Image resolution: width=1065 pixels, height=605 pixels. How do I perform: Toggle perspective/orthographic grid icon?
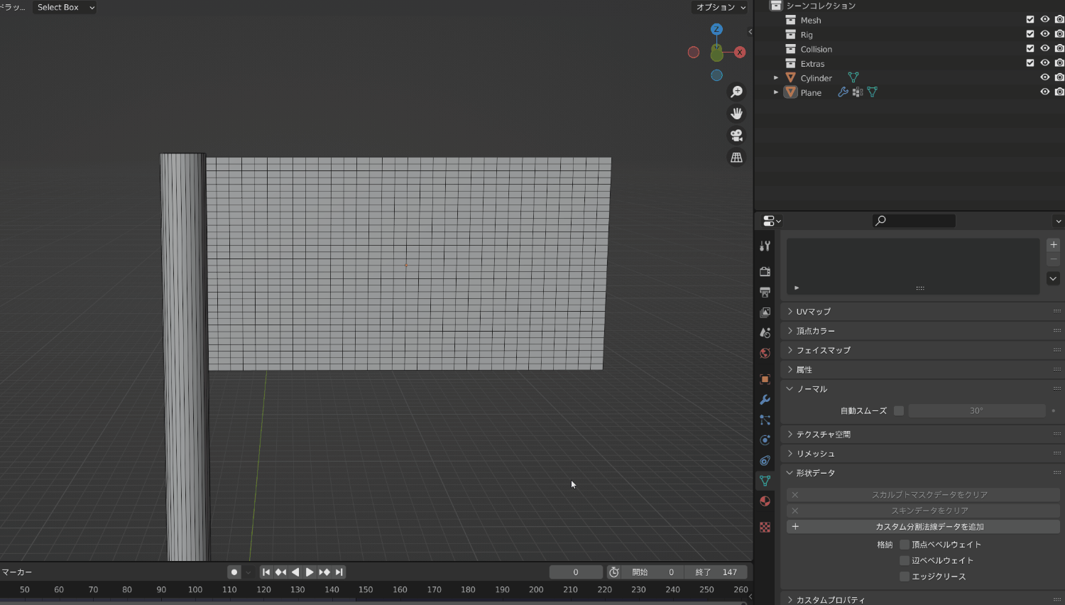[736, 158]
